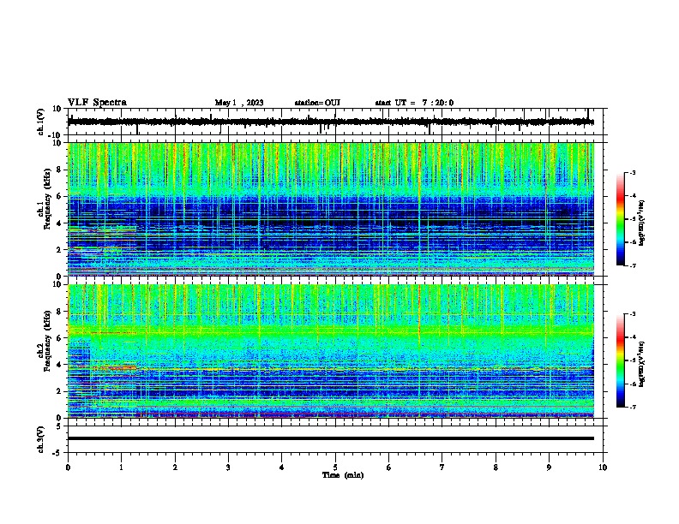Viewport: 679px width, 524px height.
Task: Click the ch.2 spectrogram color scale bar
Action: [621, 360]
